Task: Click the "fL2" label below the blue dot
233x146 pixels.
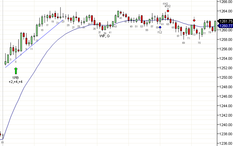Action: (x=160, y=32)
